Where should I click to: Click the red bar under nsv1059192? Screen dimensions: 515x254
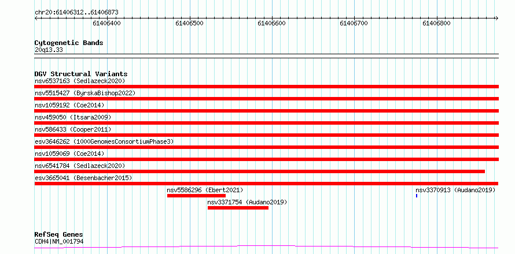coord(266,111)
